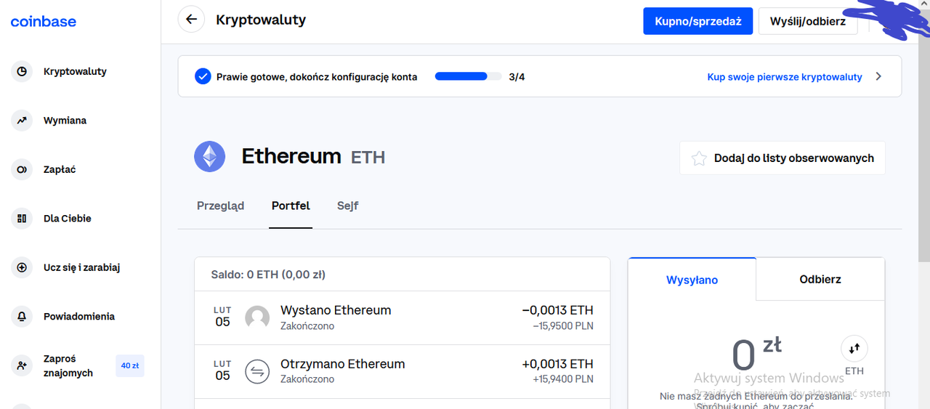Click the −15,9500 PLN value

(562, 326)
